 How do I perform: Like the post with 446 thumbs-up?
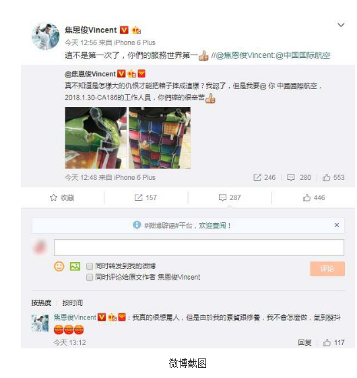point(314,197)
